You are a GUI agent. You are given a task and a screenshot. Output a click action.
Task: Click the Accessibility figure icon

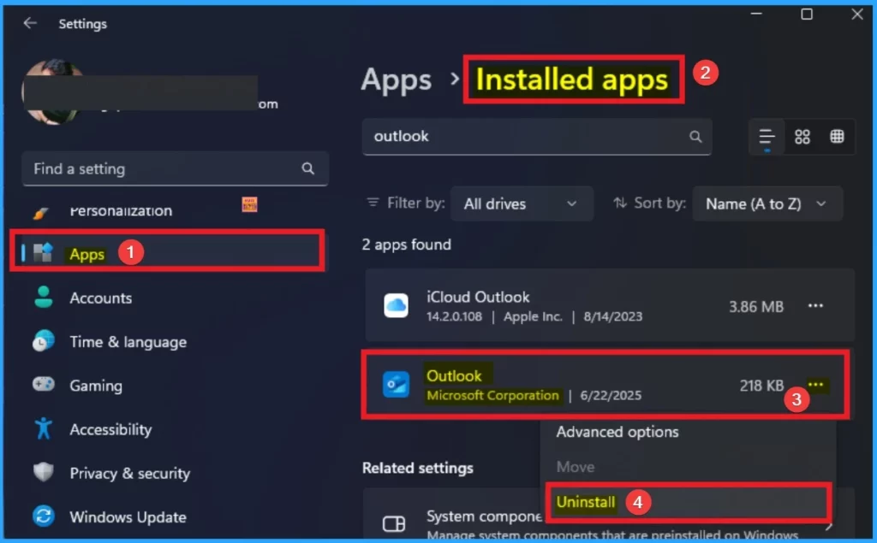[x=44, y=428]
